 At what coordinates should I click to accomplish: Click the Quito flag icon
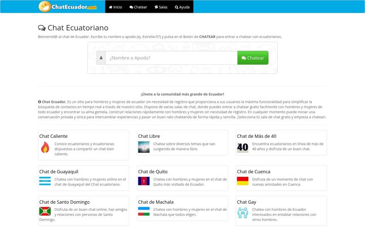(144, 181)
